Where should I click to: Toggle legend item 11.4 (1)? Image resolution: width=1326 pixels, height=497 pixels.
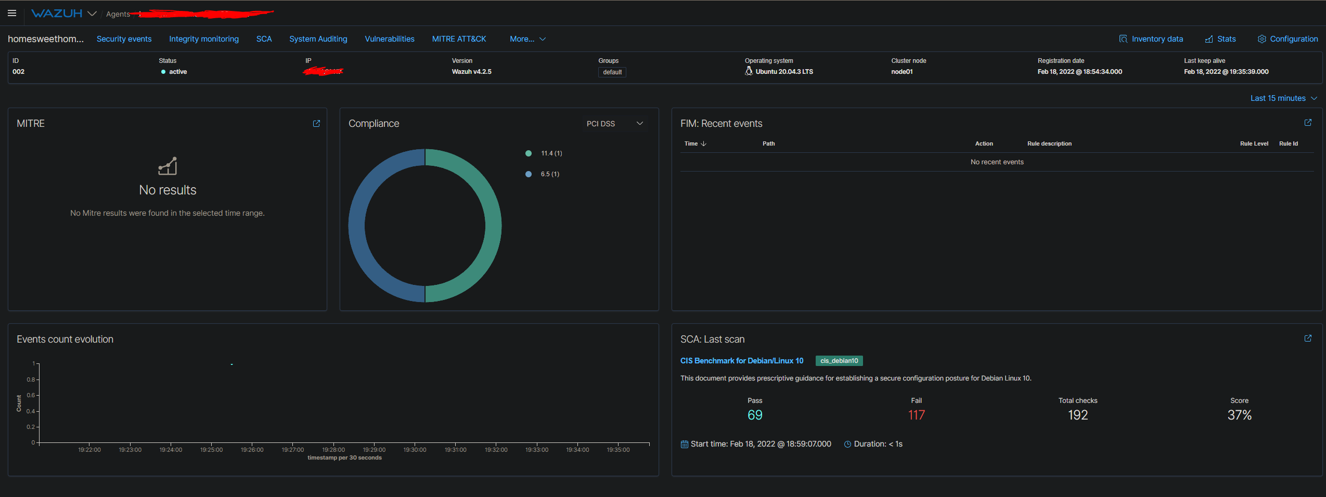click(x=544, y=153)
